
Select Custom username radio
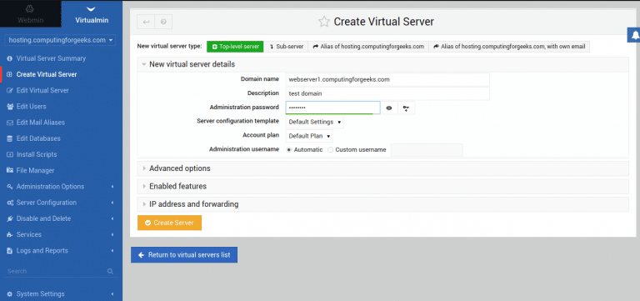point(330,150)
